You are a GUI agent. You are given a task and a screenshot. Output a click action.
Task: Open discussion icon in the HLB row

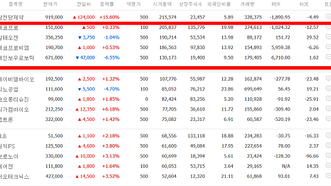(328, 135)
